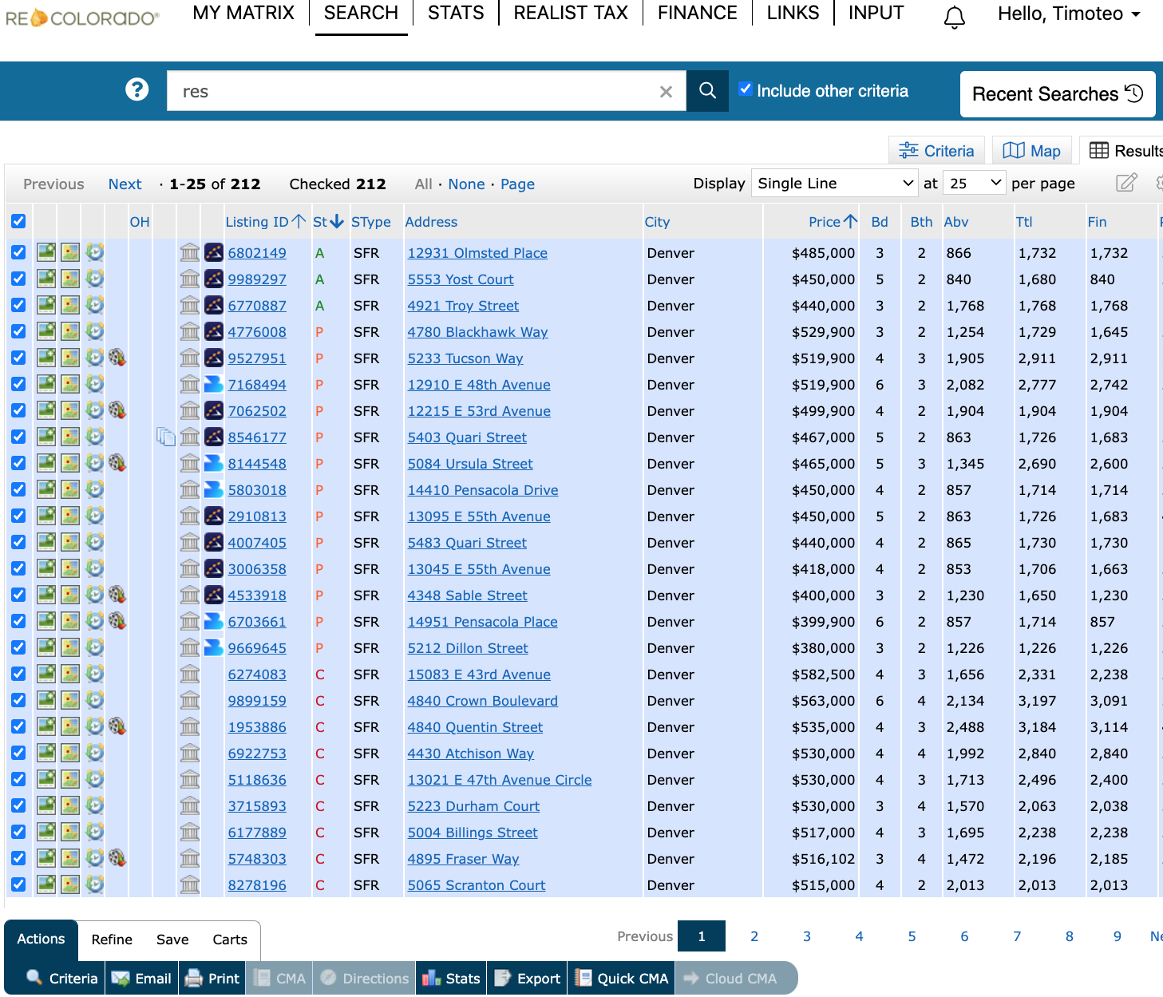Viewport: 1163px width, 997px height.
Task: Uncheck the row for 5553 Yost Court
Action: pos(18,279)
